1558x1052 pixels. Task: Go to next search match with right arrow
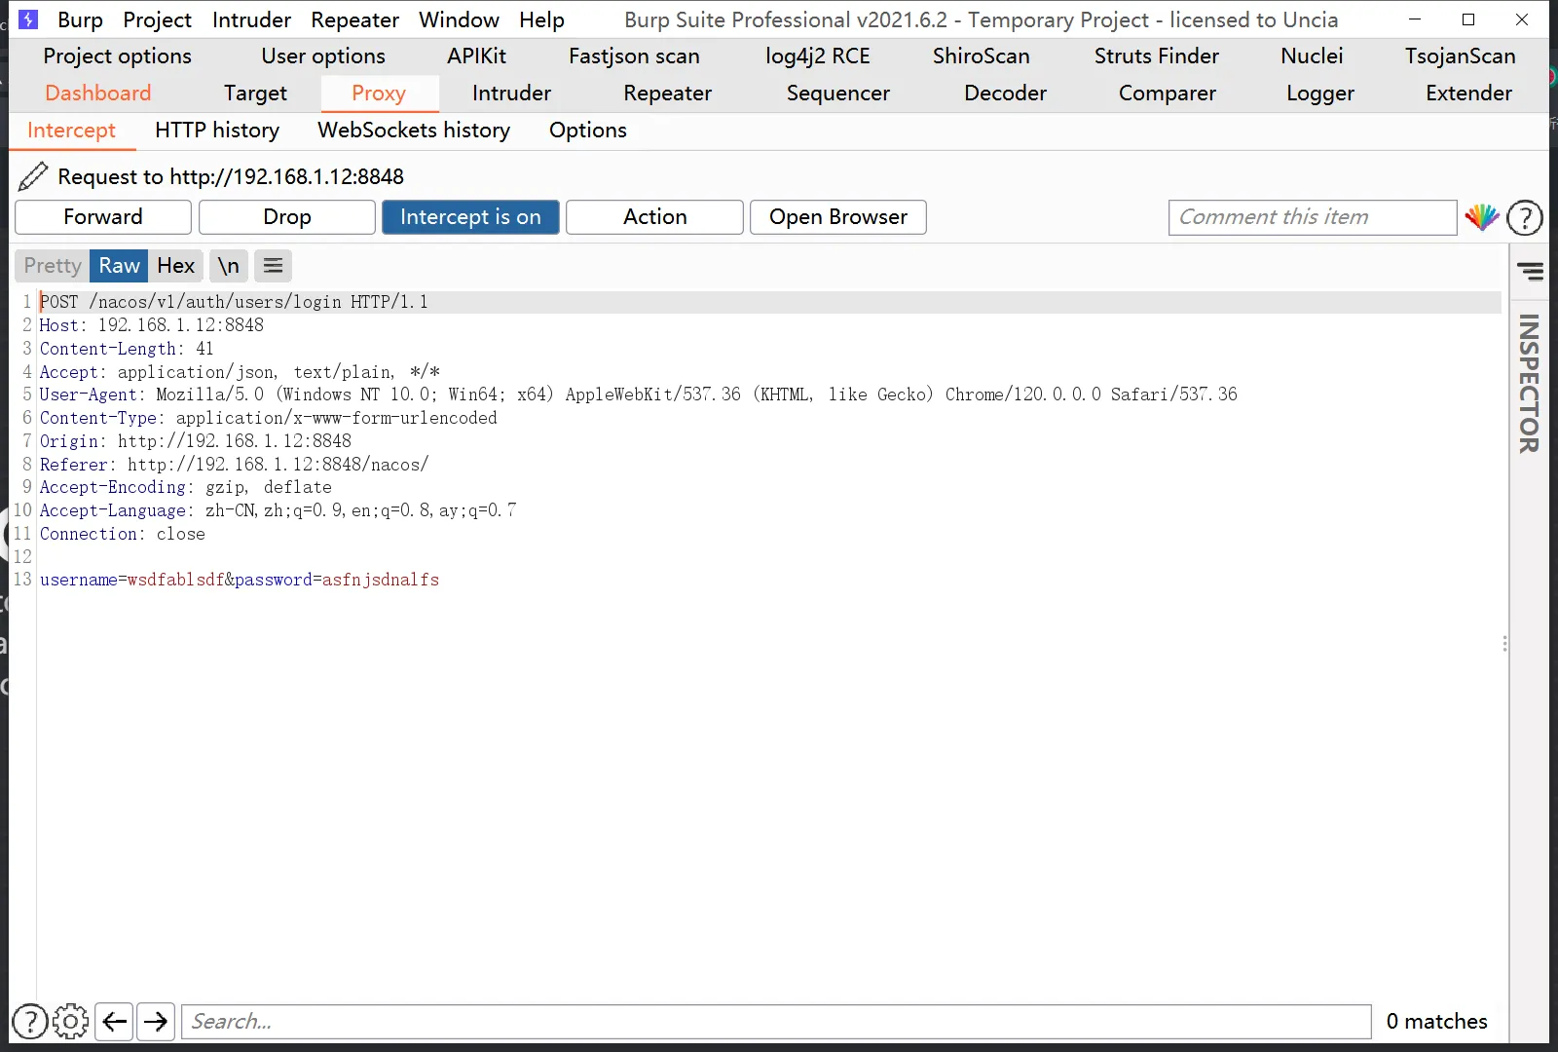point(156,1021)
